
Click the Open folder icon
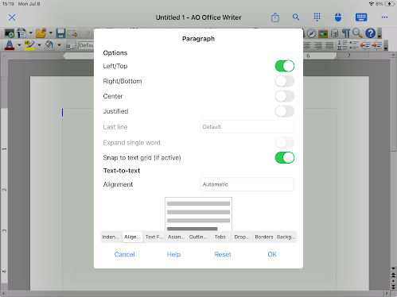coord(41,33)
